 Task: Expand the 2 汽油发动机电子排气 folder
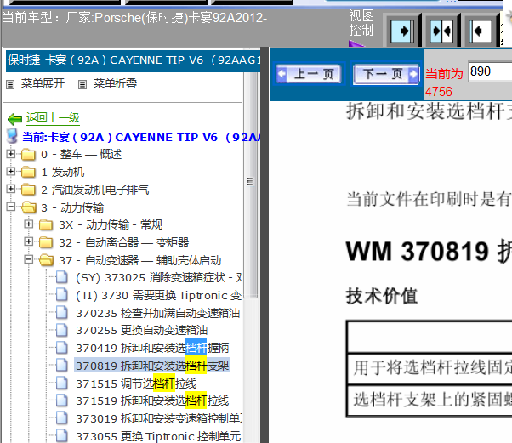[x=11, y=189]
